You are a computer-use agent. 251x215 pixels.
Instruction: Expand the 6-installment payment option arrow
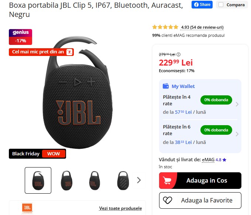[237, 134]
